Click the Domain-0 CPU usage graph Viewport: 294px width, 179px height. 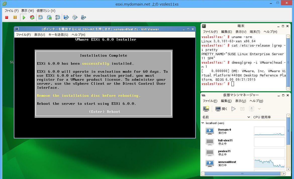[269, 131]
